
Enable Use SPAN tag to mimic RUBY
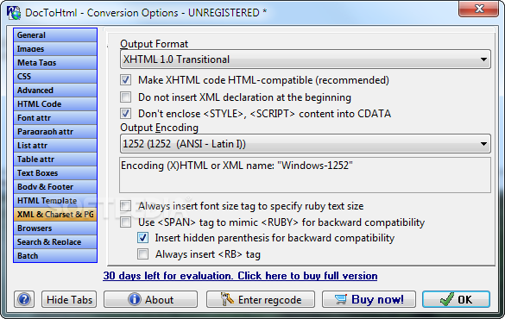tap(126, 222)
